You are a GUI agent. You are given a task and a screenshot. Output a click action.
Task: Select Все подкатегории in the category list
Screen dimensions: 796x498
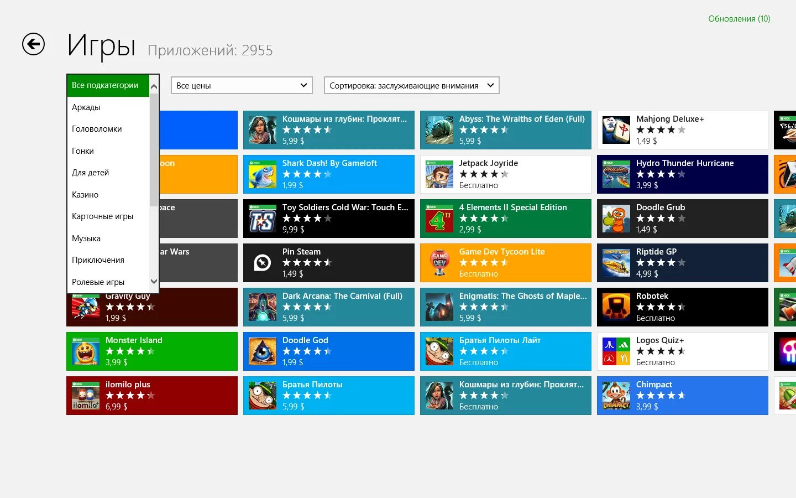pyautogui.click(x=108, y=85)
